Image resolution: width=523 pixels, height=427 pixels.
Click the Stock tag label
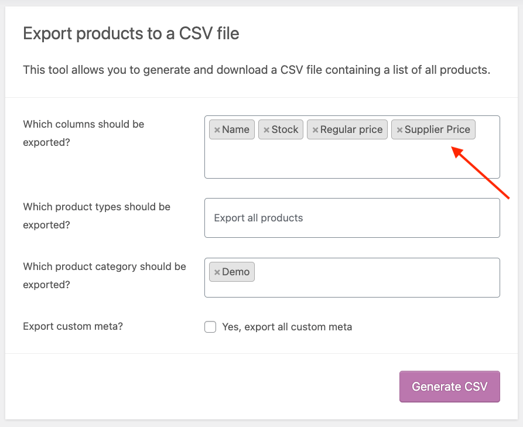285,130
